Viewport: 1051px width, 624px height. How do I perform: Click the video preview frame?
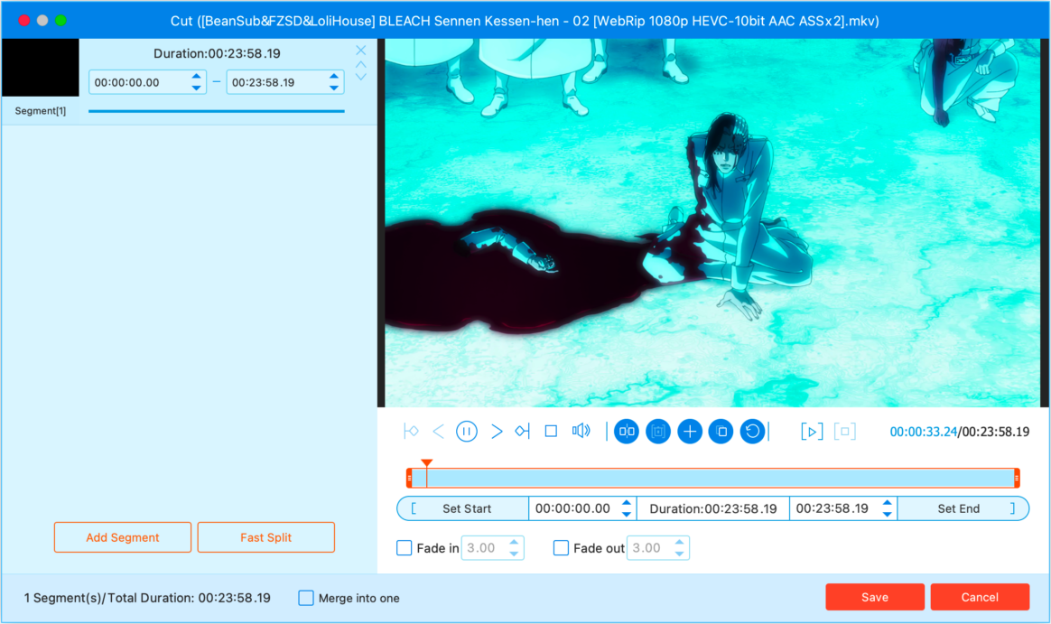pos(712,222)
